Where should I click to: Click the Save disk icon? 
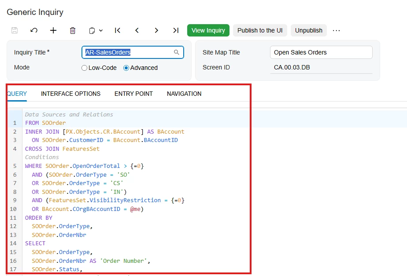tap(15, 30)
